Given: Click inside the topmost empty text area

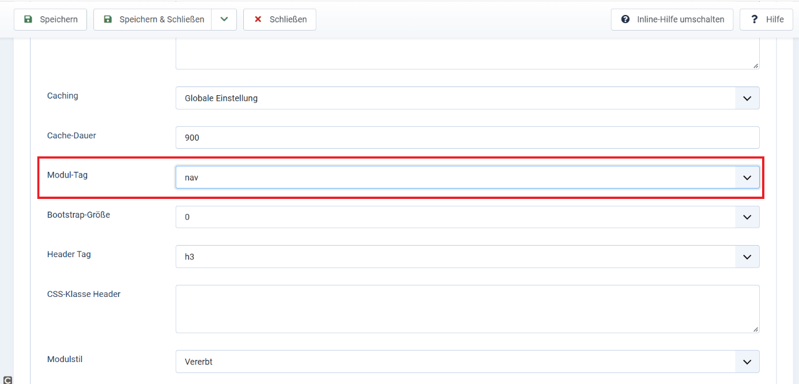Looking at the screenshot, I should [x=467, y=54].
